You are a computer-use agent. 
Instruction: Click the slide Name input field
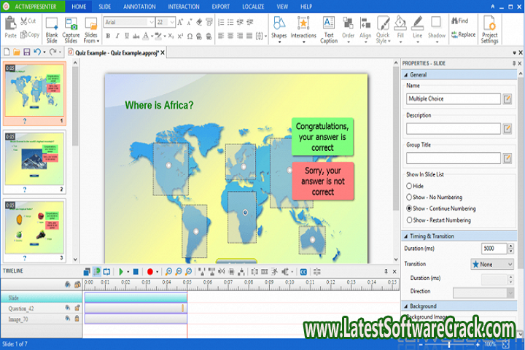coord(453,98)
